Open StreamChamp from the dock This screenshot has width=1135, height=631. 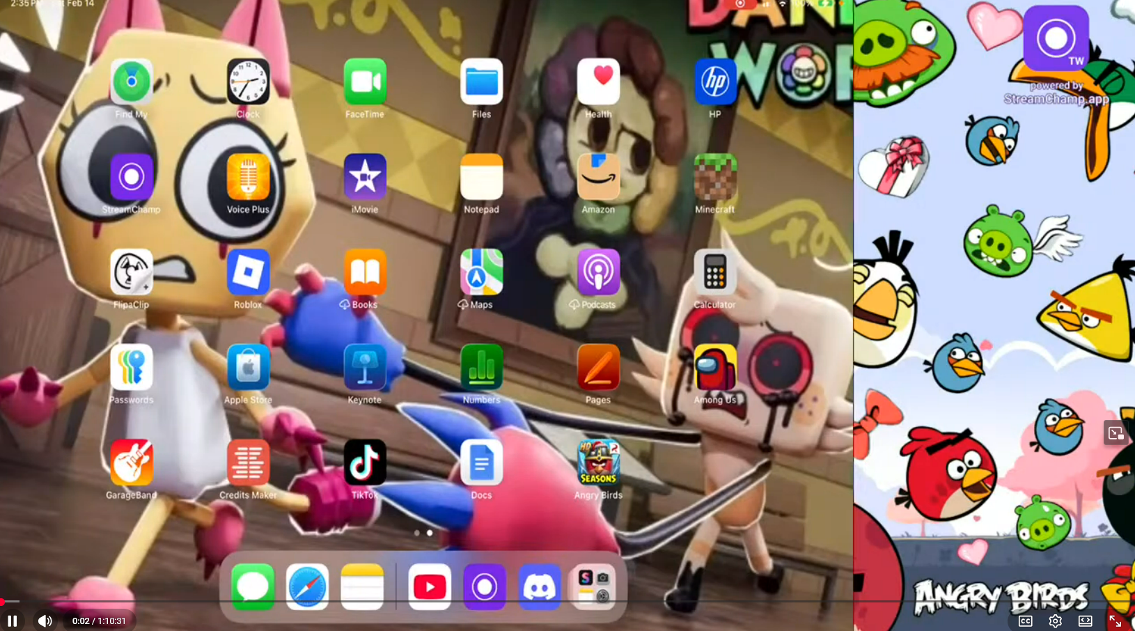click(485, 587)
